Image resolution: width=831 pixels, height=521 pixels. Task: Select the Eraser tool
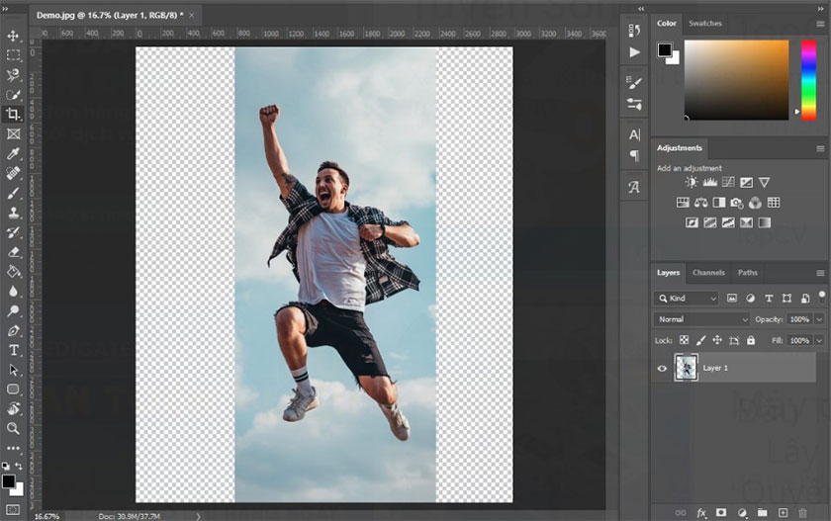pos(13,251)
